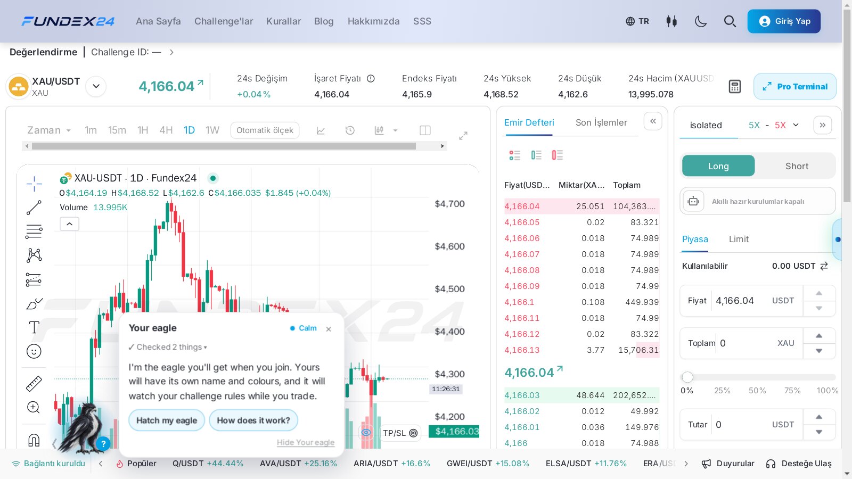852x479 pixels.
Task: Click the chart zoom-in tool
Action: (x=34, y=408)
